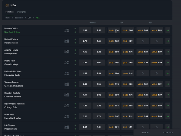Expand +3 more markets for Utah Jazz match
Viewport: 181px width, 136px height.
coord(168,116)
